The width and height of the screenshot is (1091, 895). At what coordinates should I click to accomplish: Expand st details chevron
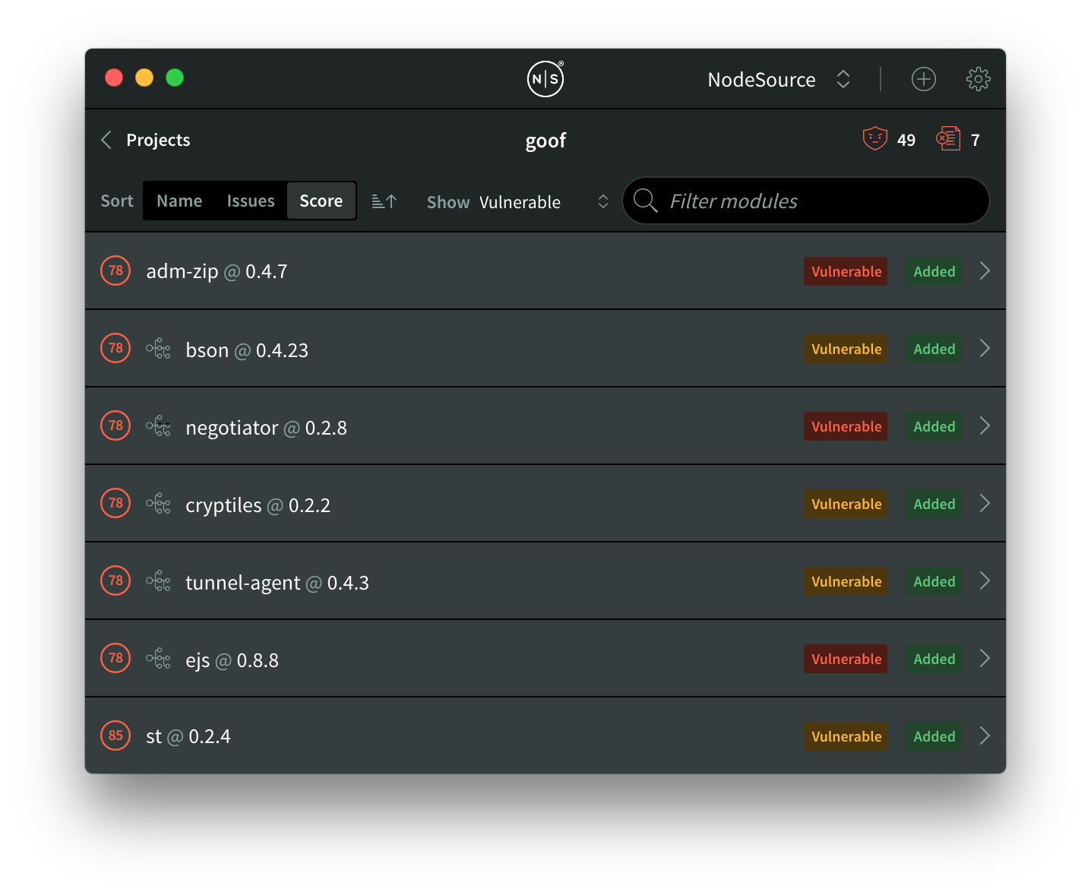tap(985, 735)
